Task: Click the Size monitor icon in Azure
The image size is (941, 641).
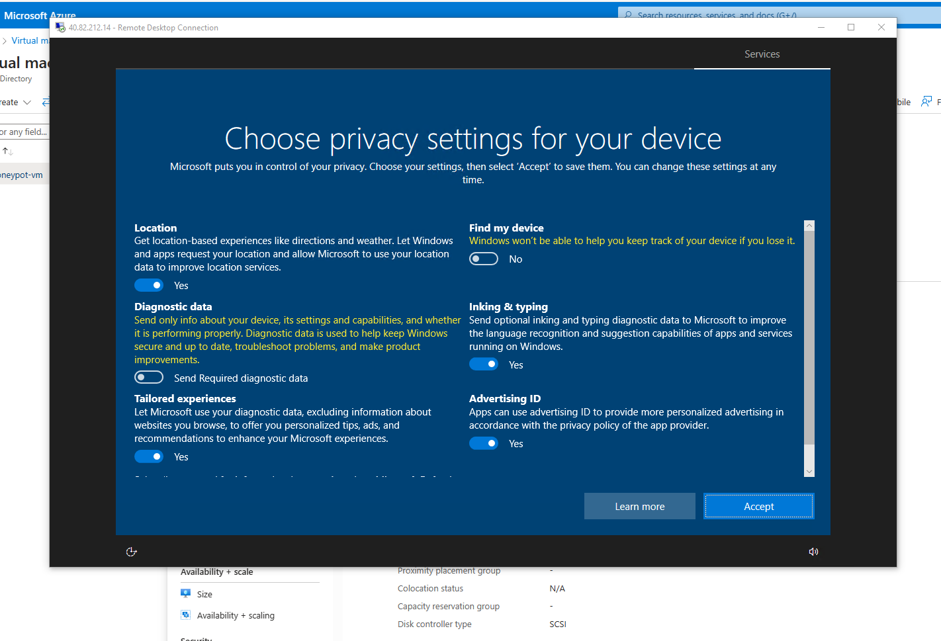Action: [186, 593]
